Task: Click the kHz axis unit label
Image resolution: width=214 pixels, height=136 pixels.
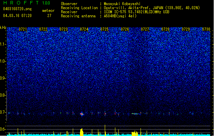Action: pos(3,28)
